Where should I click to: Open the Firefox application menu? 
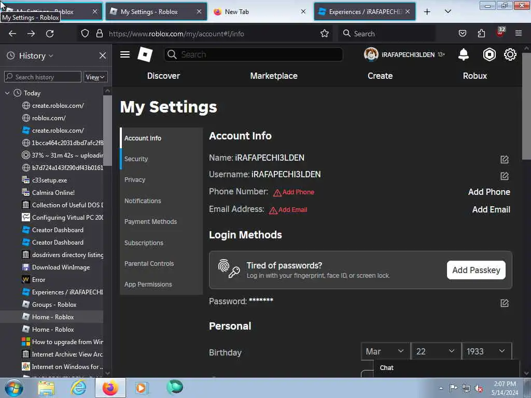(x=519, y=34)
